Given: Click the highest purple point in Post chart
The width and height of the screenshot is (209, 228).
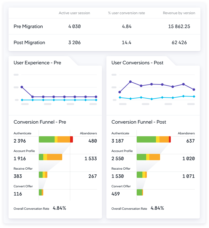Looking at the screenshot, I should pos(130,82).
